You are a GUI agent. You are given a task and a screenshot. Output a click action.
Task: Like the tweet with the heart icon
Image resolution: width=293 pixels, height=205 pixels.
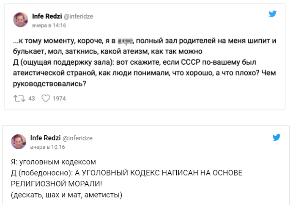click(x=45, y=98)
